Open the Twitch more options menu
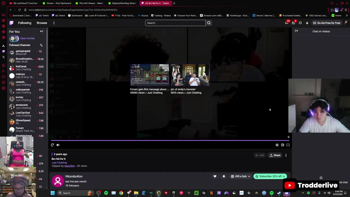This screenshot has height=197, width=350. (54, 23)
